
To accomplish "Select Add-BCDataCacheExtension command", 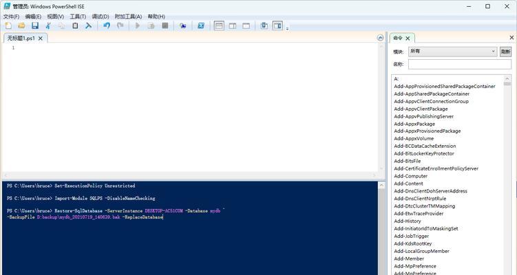I will [425, 146].
